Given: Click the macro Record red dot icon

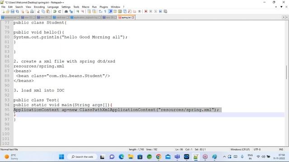Looking at the screenshot, I should (146, 11).
